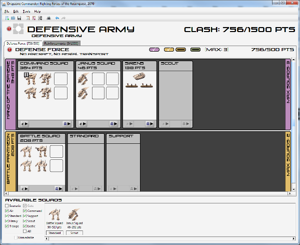The image size is (300, 245).
Task: Select the Defense Force tab
Action: (x=23, y=43)
